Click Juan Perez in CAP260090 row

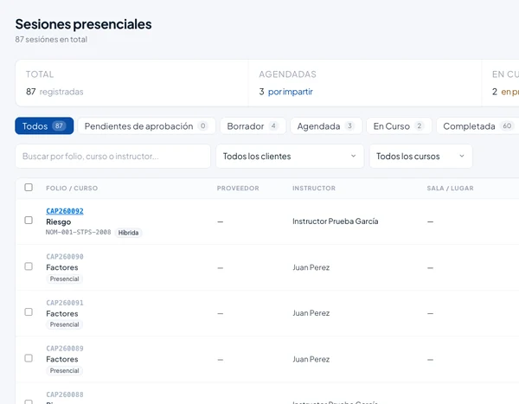click(x=311, y=267)
